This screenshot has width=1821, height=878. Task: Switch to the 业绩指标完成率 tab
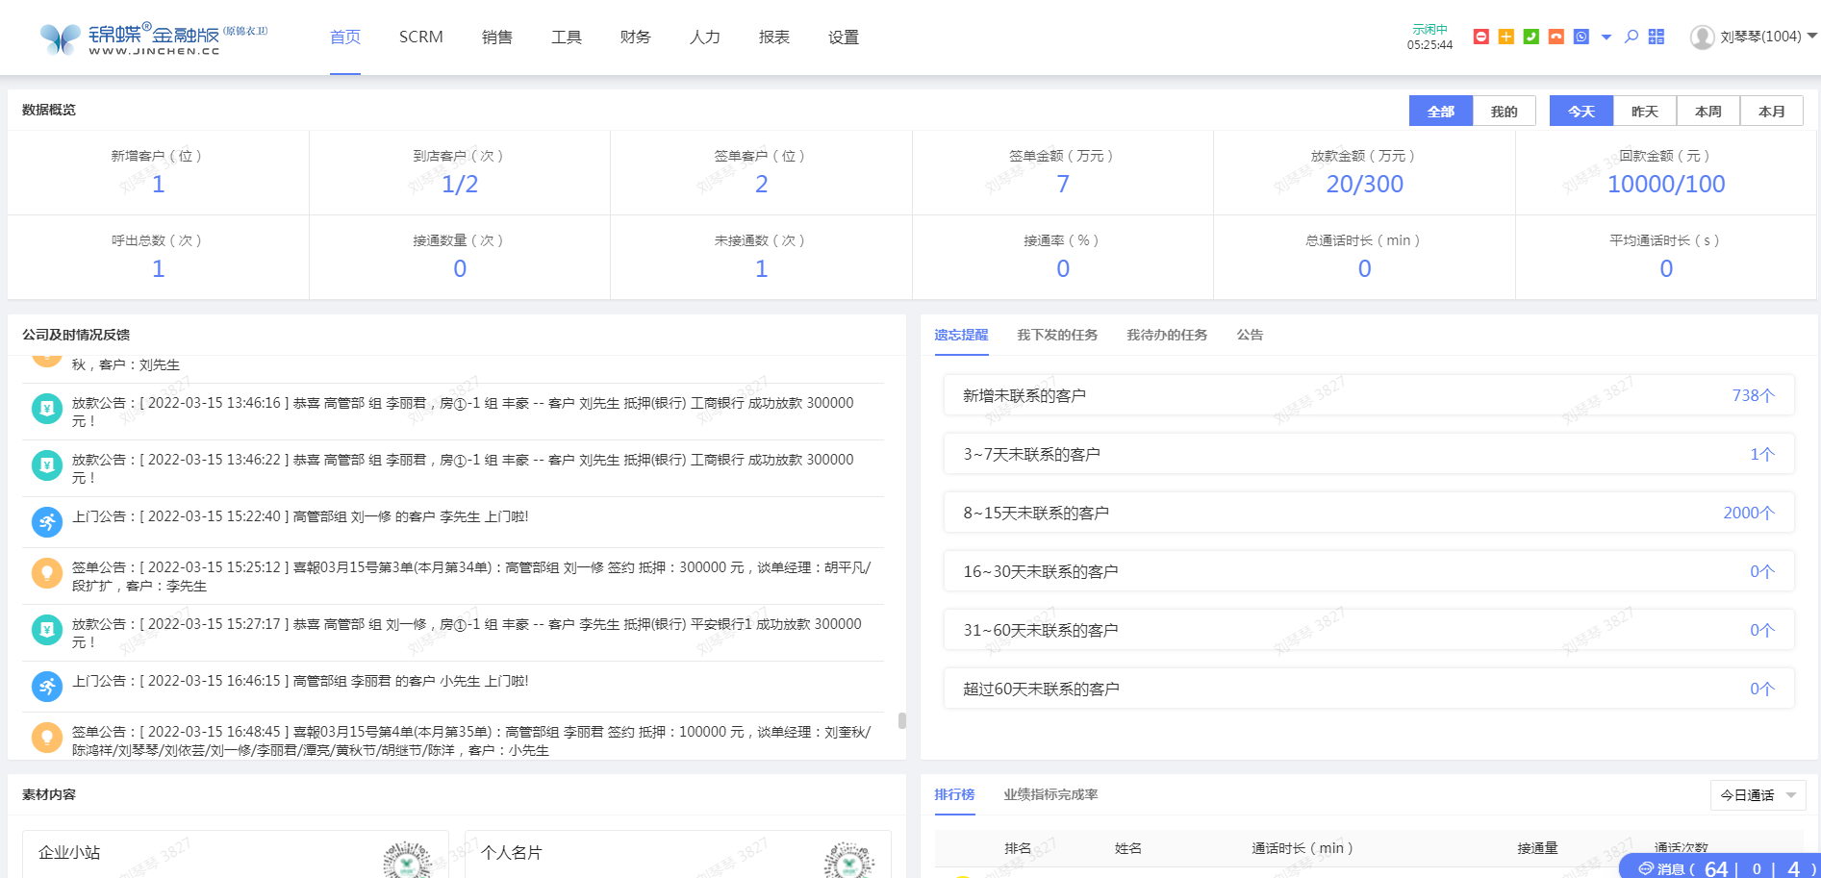[x=1050, y=794]
